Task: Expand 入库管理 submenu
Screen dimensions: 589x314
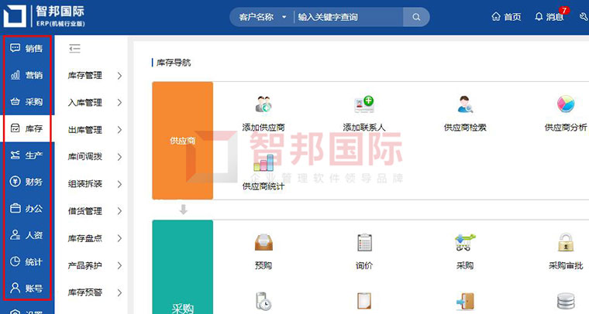Action: pyautogui.click(x=95, y=103)
